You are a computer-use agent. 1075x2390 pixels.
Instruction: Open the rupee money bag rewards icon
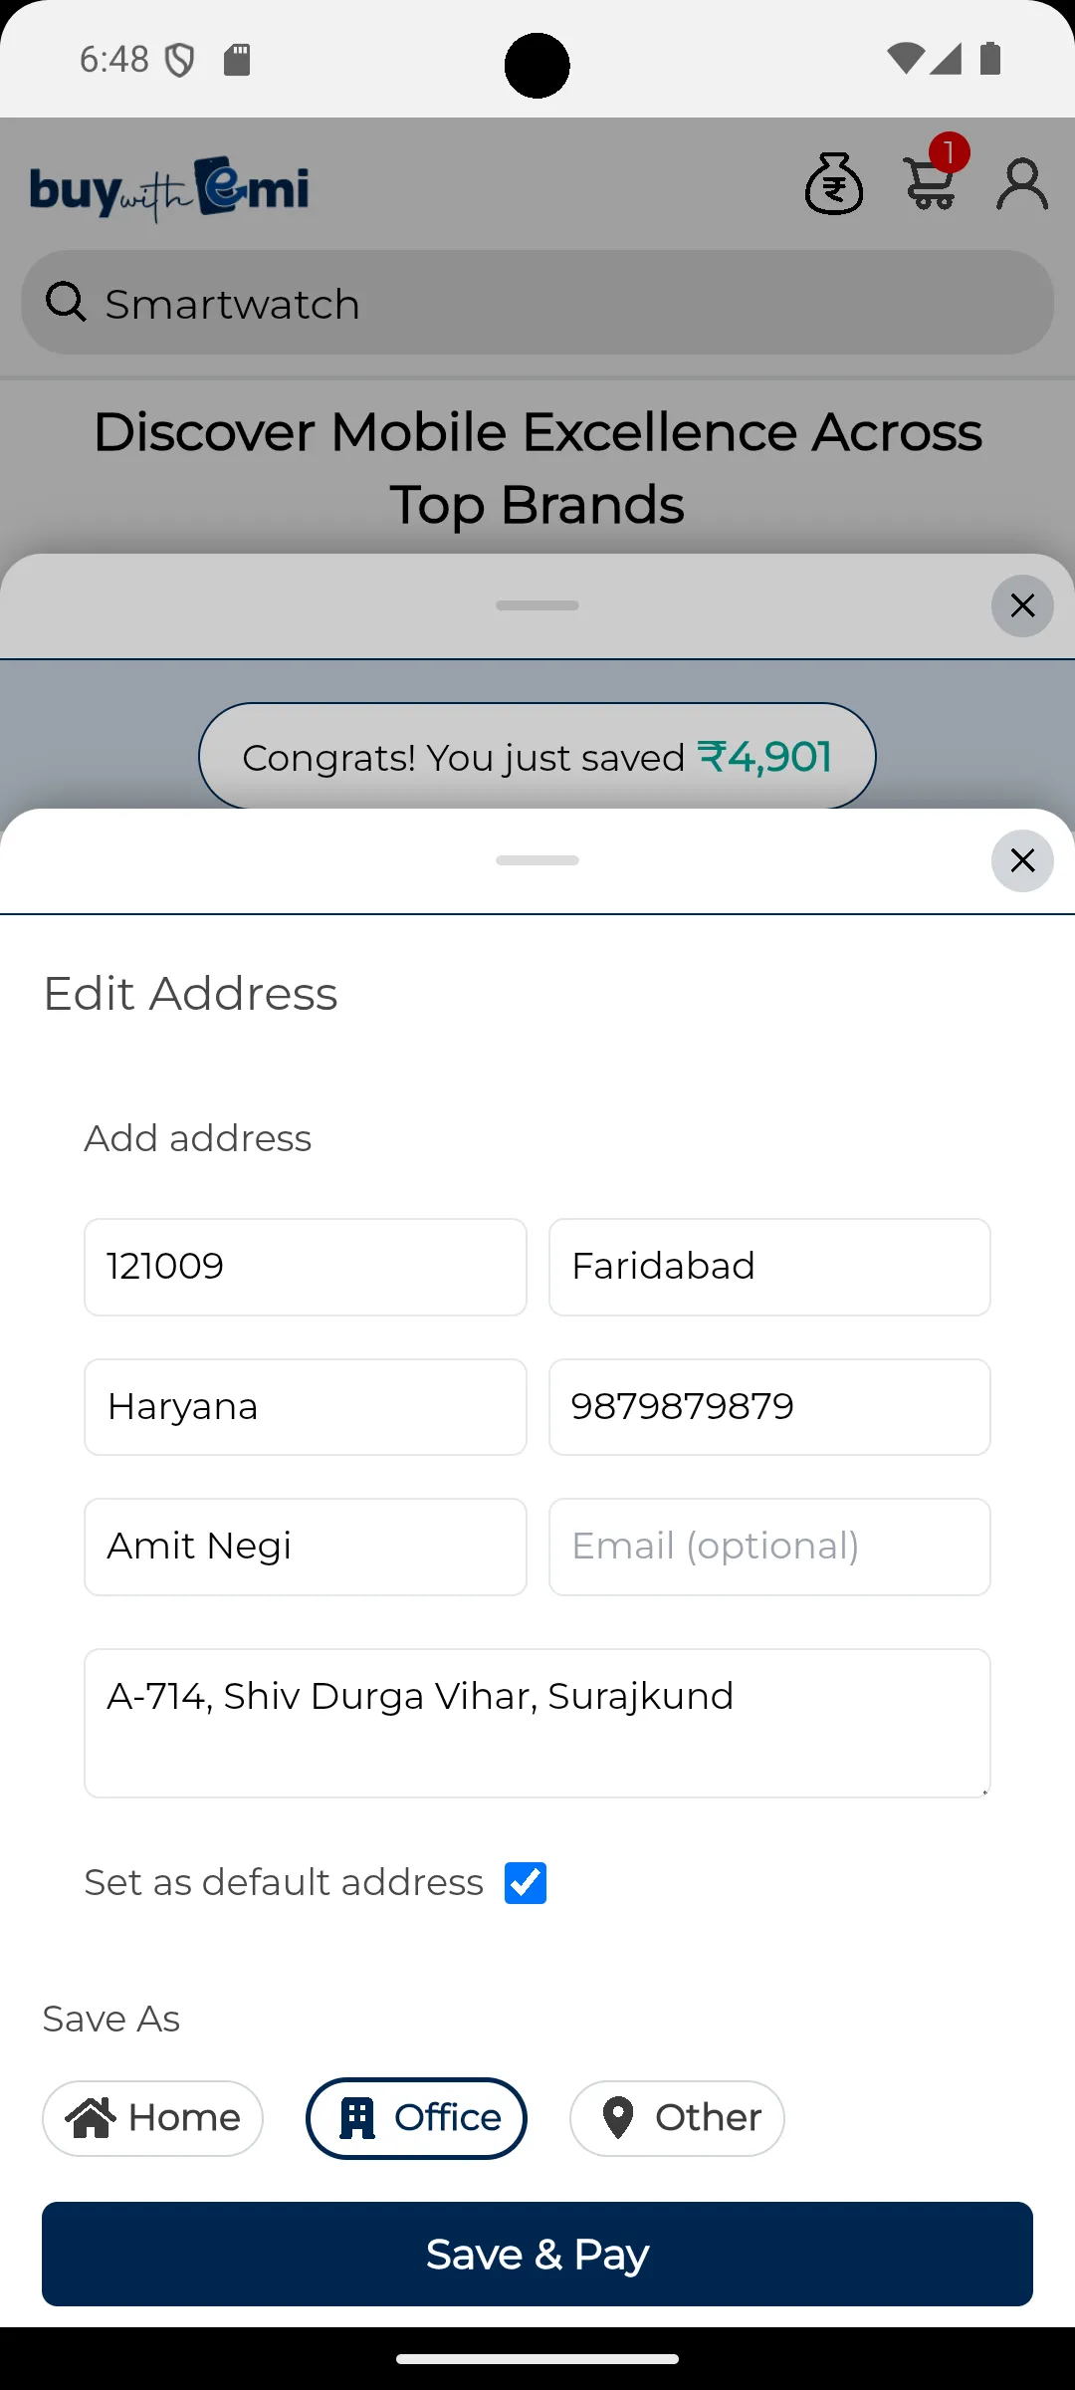point(834,184)
